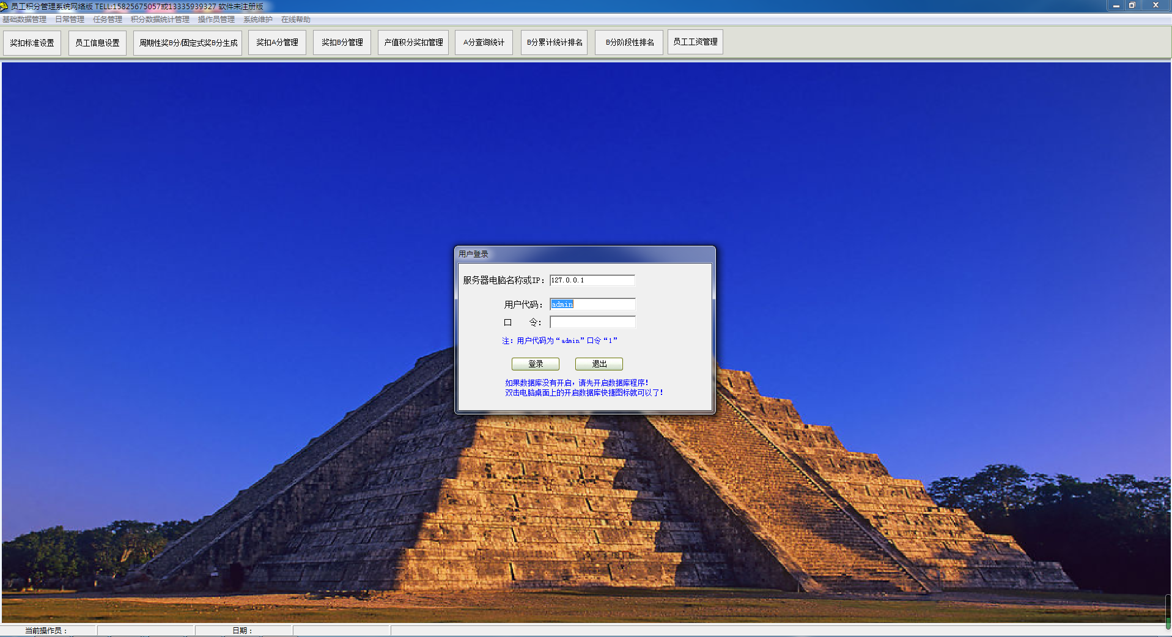Open 员工信息设置 from the toolbar
This screenshot has height=637, width=1172.
pos(97,43)
